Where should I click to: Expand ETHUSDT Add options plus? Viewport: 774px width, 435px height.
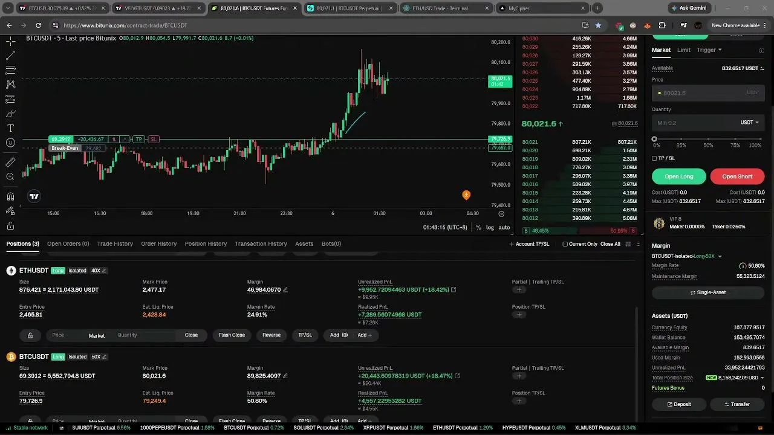point(364,335)
